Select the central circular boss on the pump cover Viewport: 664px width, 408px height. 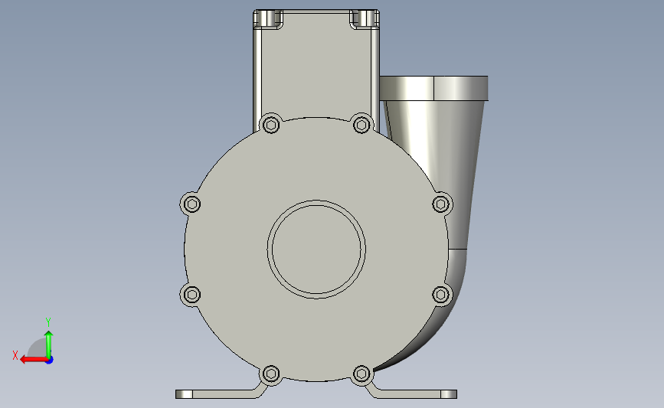316,250
